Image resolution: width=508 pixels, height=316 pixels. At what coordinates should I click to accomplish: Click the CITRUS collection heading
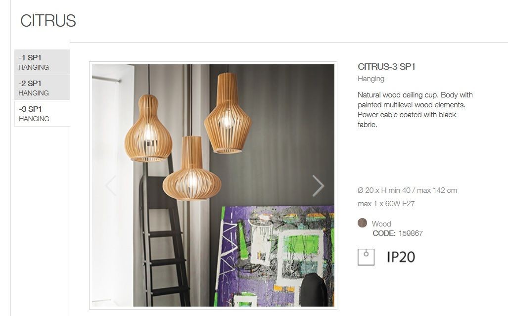pos(48,21)
